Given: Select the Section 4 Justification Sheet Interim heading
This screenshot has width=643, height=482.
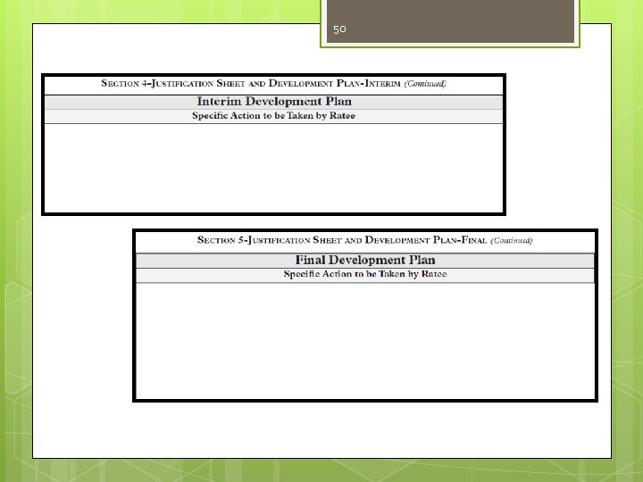Looking at the screenshot, I should pos(273,84).
